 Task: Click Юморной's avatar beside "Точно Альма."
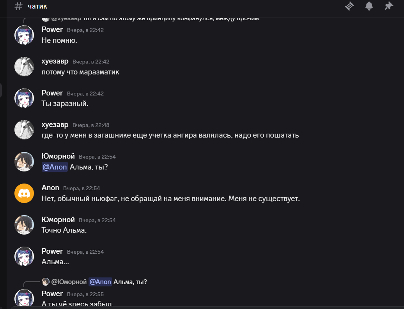24,225
